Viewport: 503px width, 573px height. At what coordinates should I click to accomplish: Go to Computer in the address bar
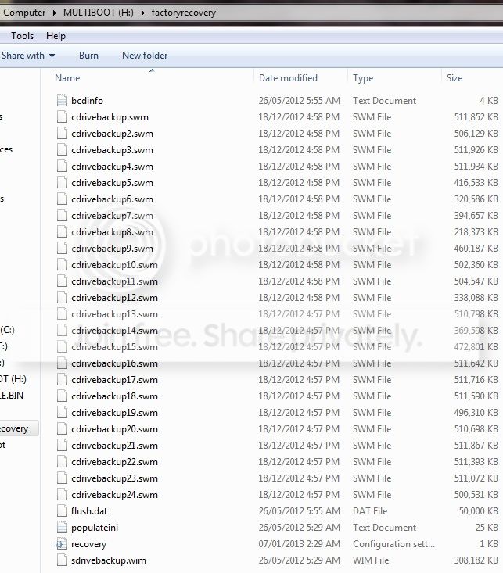(x=24, y=13)
